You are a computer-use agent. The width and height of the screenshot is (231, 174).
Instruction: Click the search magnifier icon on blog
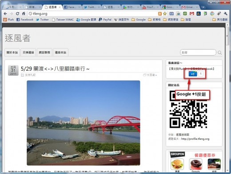coord(220,53)
